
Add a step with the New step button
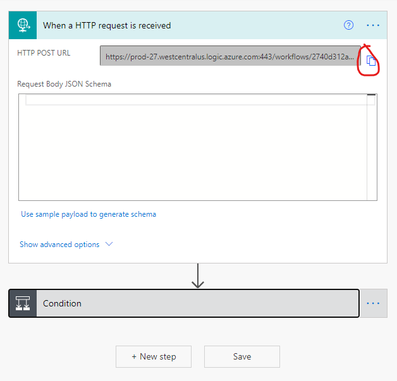154,356
